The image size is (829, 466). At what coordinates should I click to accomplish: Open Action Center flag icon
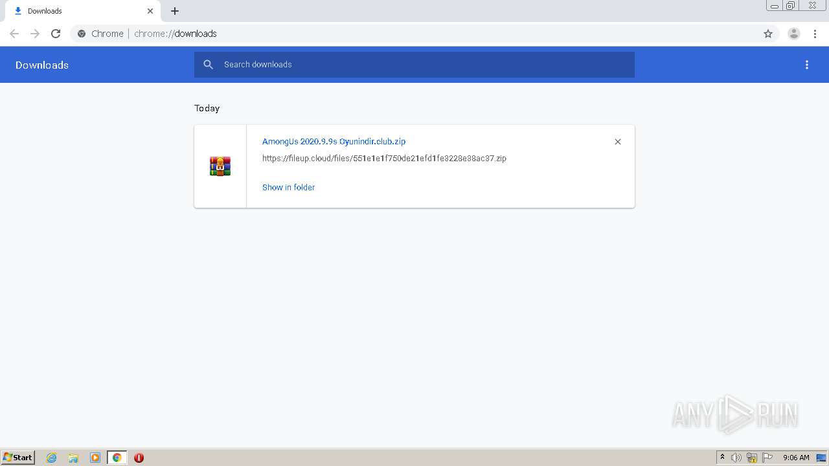(767, 458)
